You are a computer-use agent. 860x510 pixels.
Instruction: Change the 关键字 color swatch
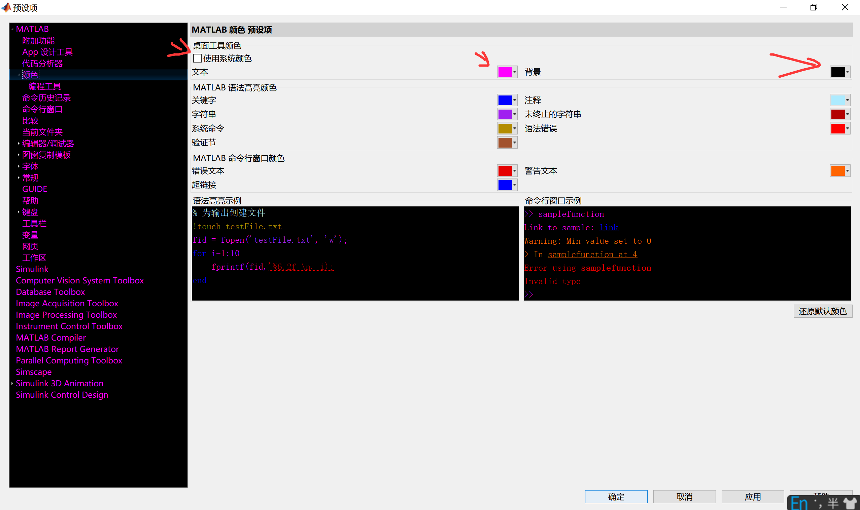click(x=507, y=100)
